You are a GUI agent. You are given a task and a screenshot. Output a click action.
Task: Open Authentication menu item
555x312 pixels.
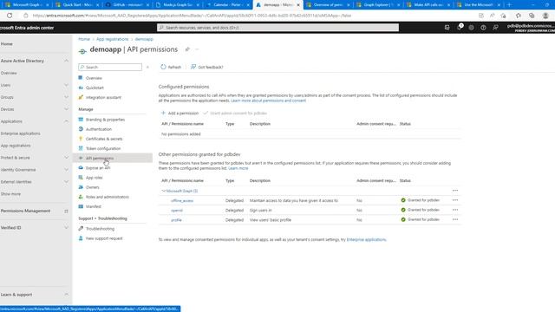click(x=98, y=129)
